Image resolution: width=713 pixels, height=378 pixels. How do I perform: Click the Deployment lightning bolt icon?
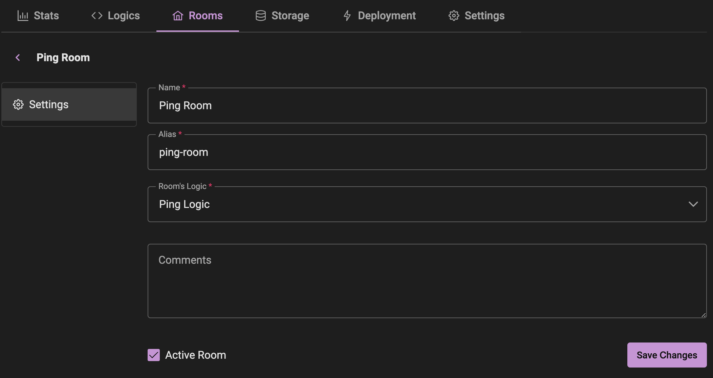pos(347,16)
